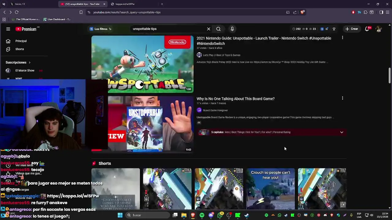Open Why Is No One Talking video title

(x=236, y=99)
